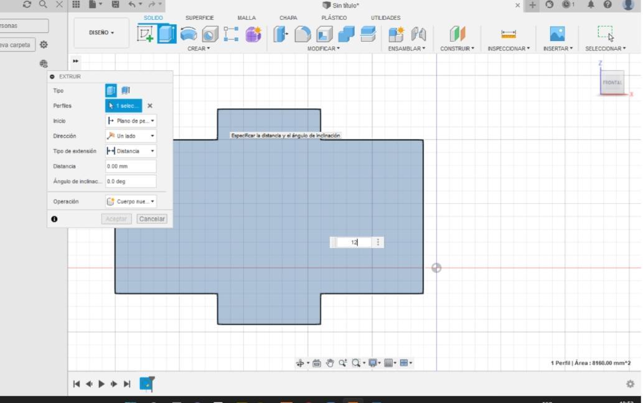Click the Distancia input field
The image size is (643, 403).
[131, 166]
